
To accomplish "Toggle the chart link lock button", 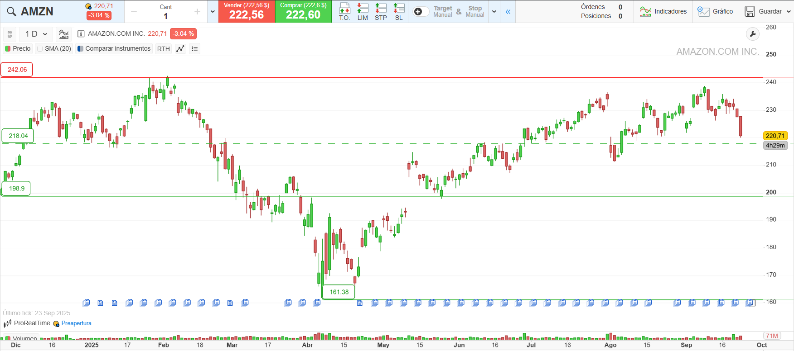I will [x=10, y=34].
